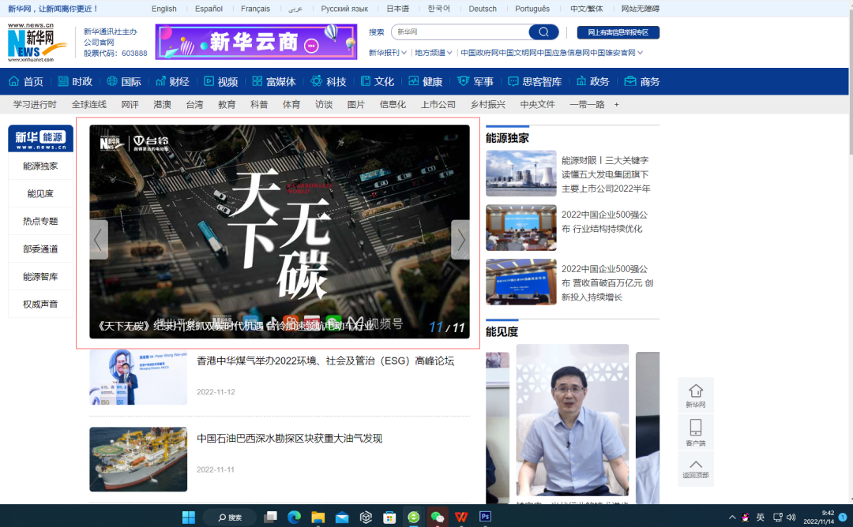Open 中文繁体 version
The image size is (853, 527).
(586, 9)
